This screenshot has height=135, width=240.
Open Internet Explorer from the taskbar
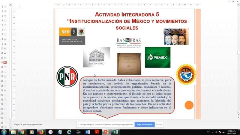tap(69, 132)
